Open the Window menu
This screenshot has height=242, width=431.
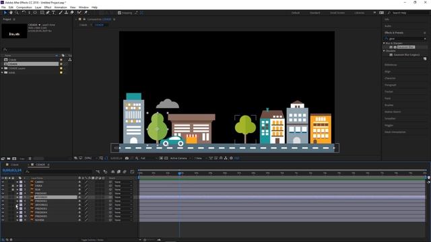(x=84, y=7)
